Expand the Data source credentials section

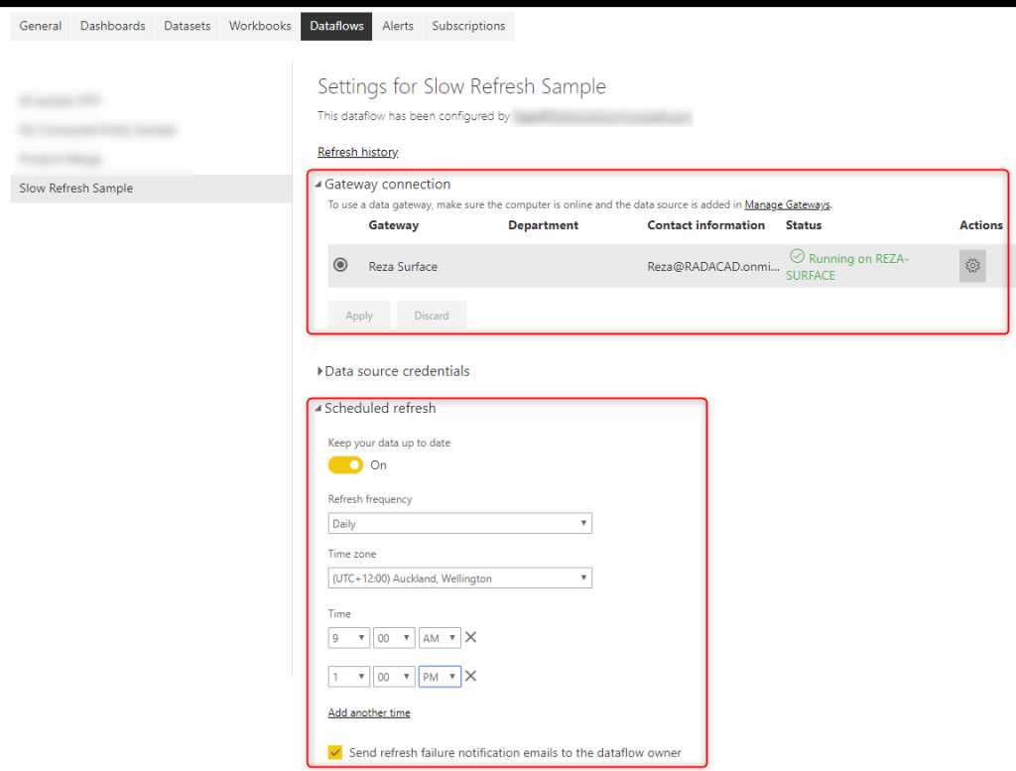(x=319, y=371)
